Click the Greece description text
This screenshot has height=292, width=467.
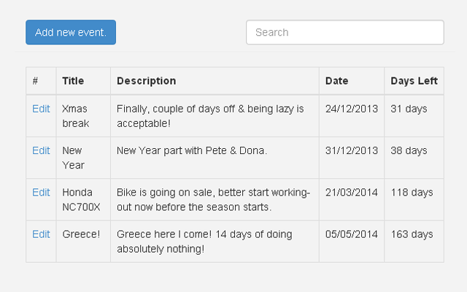(204, 242)
